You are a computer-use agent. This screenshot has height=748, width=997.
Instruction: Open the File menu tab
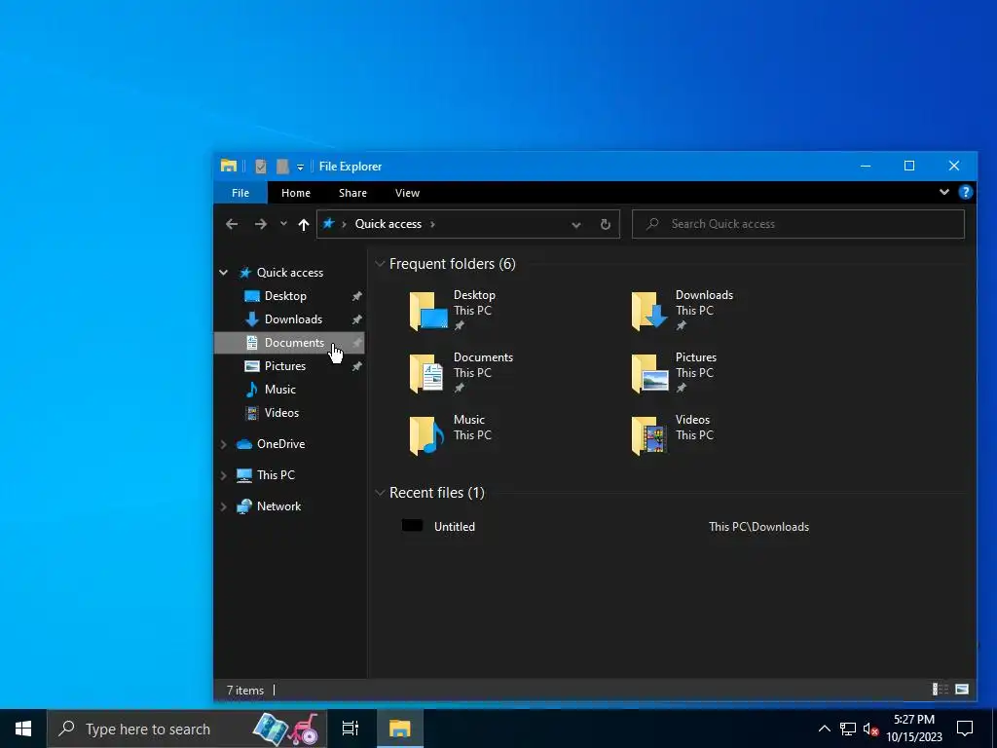point(240,193)
